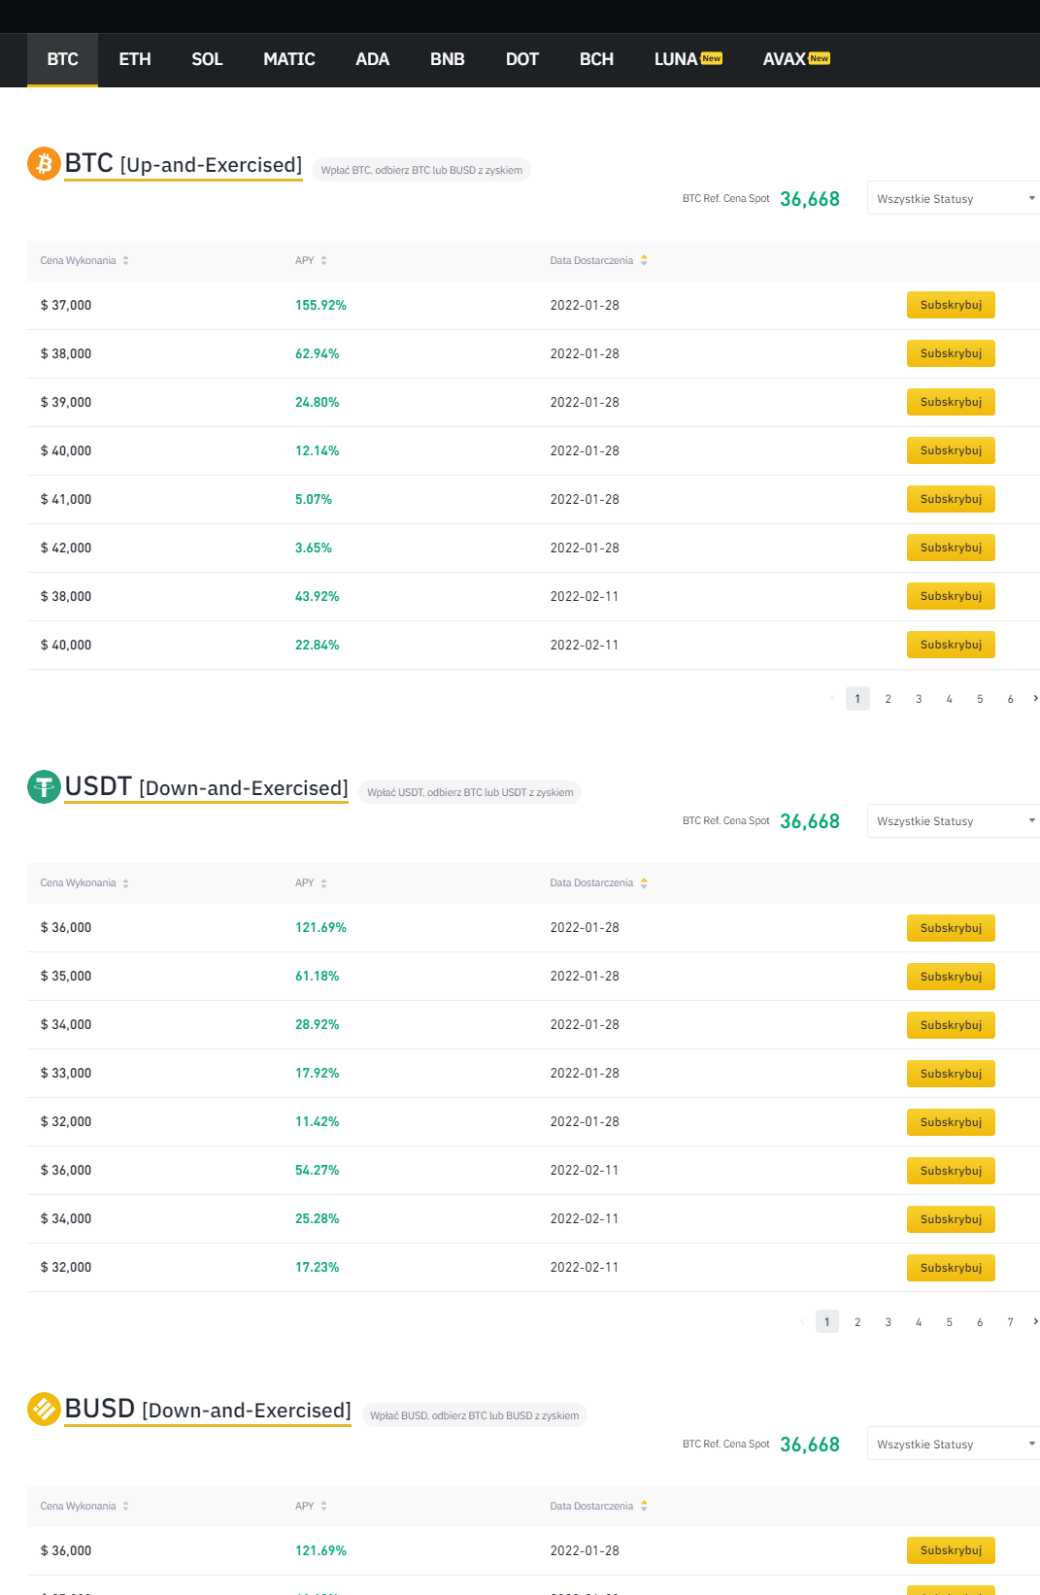
Task: Click the USDT Tether logo icon
Action: (x=44, y=786)
